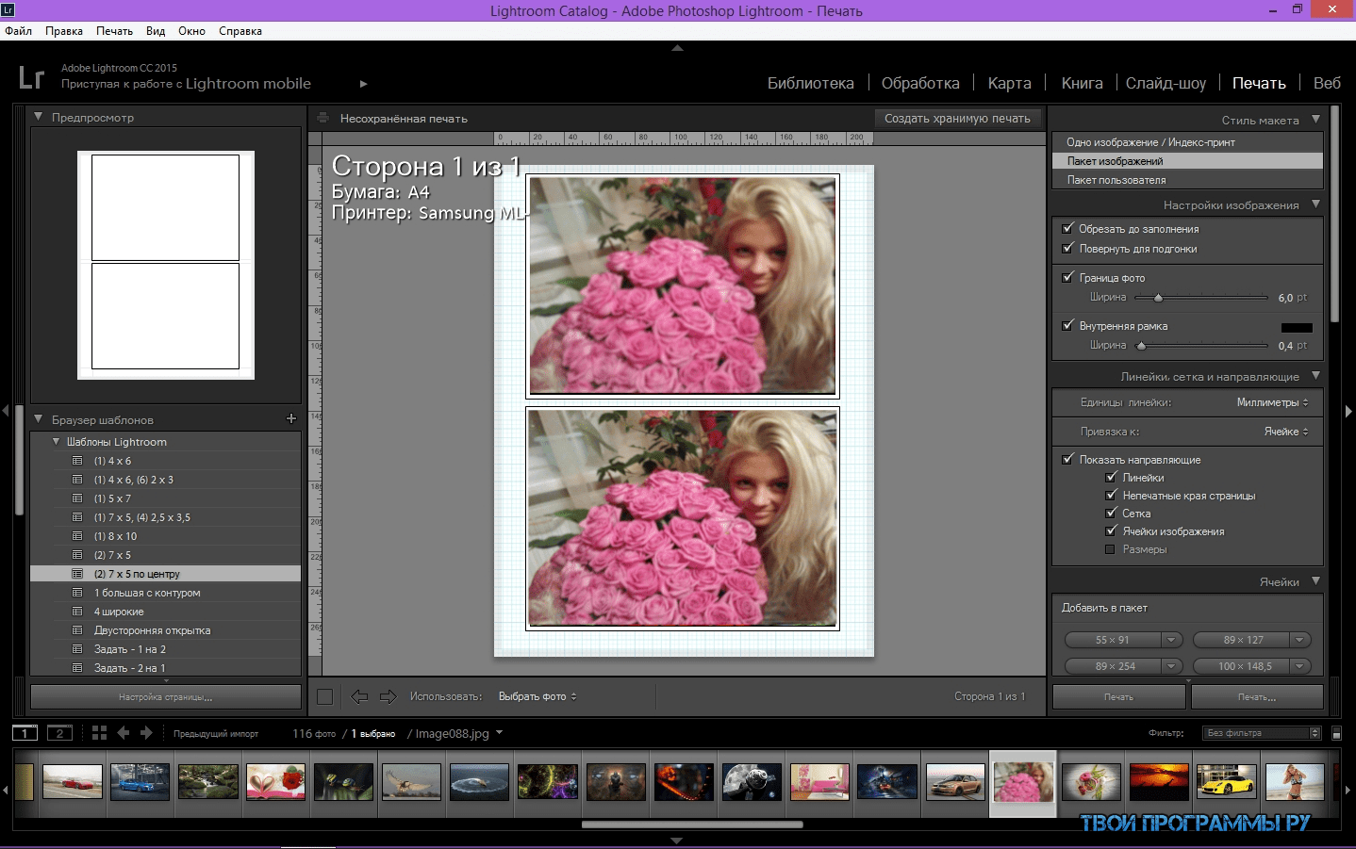Open Справка menu
Viewport: 1356px width, 849px height.
point(240,31)
